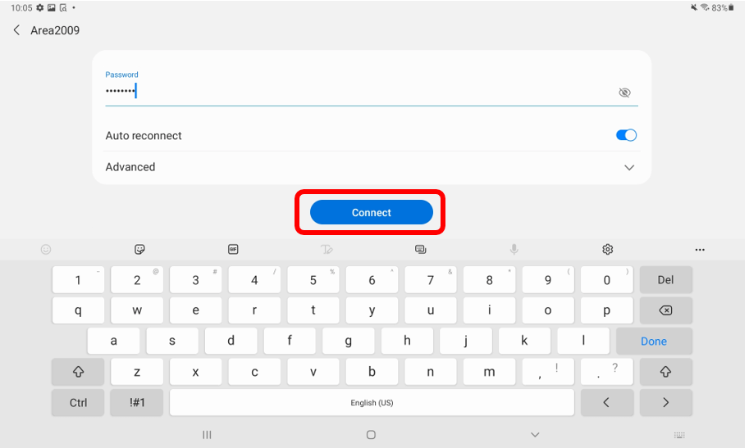749x448 pixels.
Task: Open the keyboard toolbar three-dot menu
Action: tap(700, 250)
